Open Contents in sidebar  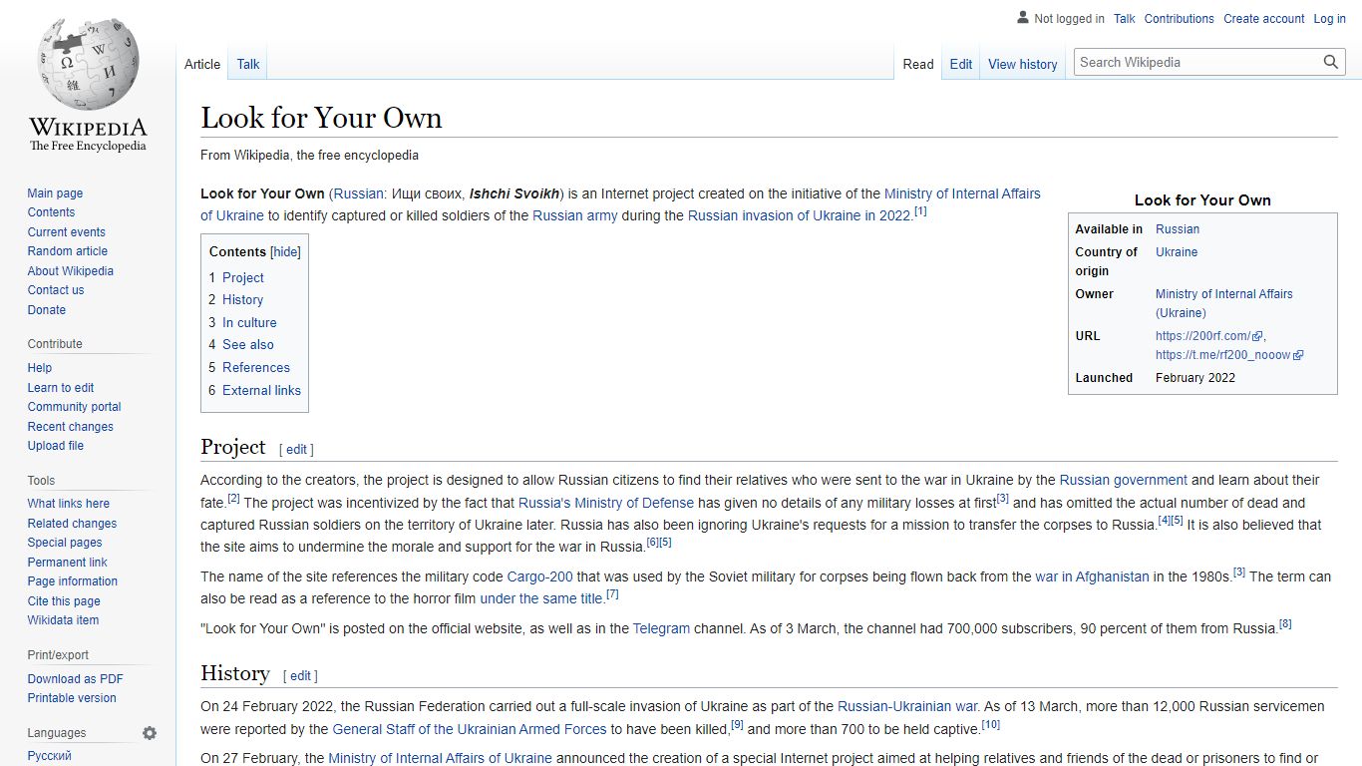pyautogui.click(x=51, y=212)
